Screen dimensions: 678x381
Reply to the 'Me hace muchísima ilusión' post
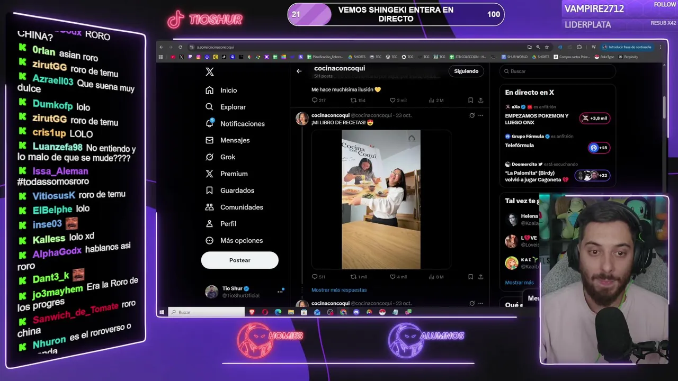(x=318, y=100)
